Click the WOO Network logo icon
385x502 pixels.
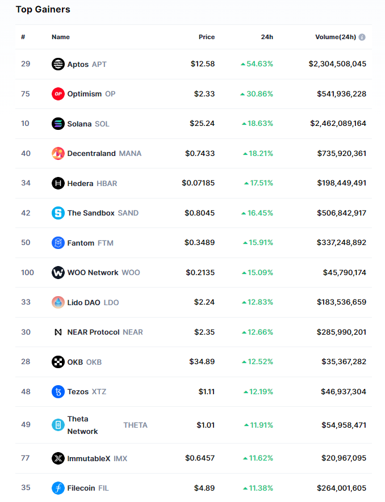coord(58,272)
